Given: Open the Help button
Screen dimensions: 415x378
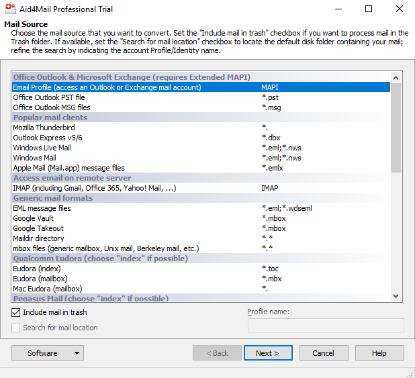Looking at the screenshot, I should click(x=379, y=353).
